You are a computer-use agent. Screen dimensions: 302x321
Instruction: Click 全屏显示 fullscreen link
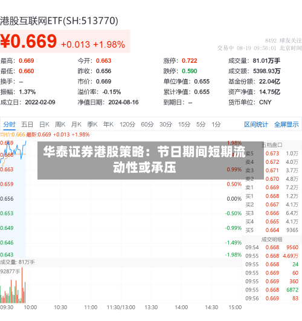pos(286,125)
